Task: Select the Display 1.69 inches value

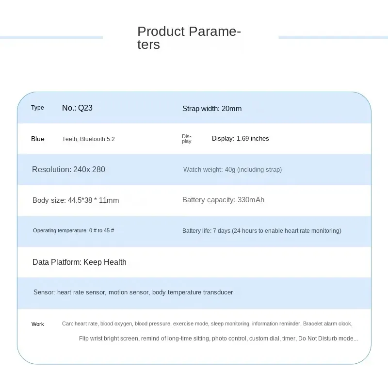Action: point(240,139)
